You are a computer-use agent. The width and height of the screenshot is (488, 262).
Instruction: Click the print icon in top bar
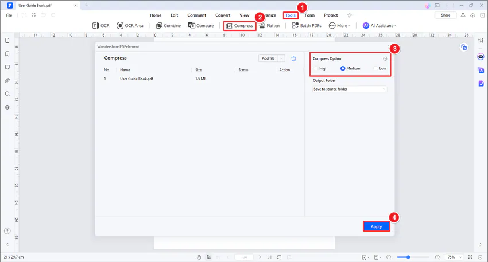tap(34, 15)
